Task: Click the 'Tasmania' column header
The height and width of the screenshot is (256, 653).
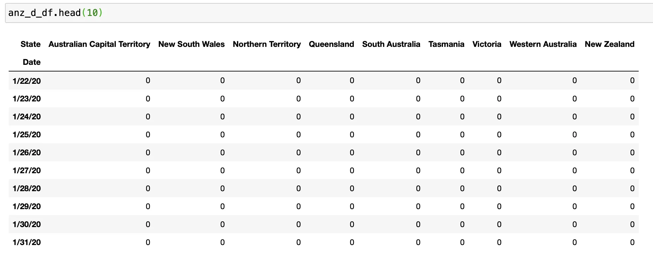Action: coord(446,44)
